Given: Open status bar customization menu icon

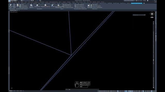Looking at the screenshot, I should (156, 91).
